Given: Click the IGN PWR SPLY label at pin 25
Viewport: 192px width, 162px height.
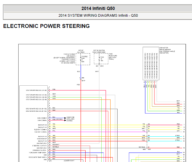Looking at the screenshot, I should 42,143.
